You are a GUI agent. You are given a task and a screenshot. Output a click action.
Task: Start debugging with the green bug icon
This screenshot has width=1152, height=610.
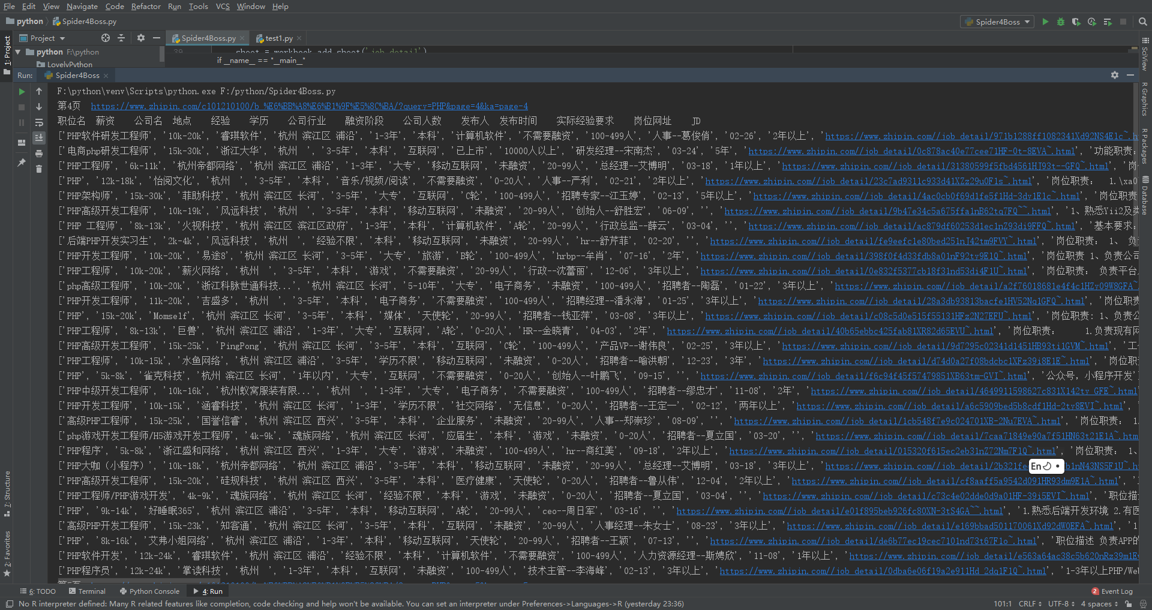1061,22
